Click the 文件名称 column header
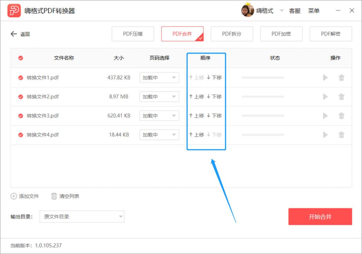Viewport: 362px width, 254px height. pyautogui.click(x=64, y=58)
